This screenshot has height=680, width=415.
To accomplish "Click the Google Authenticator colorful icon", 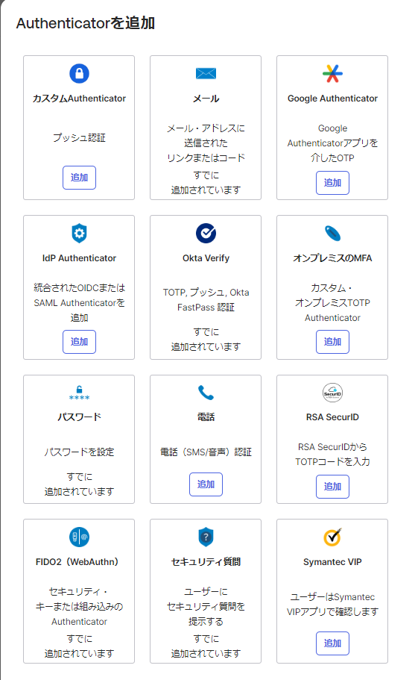I will [x=332, y=73].
